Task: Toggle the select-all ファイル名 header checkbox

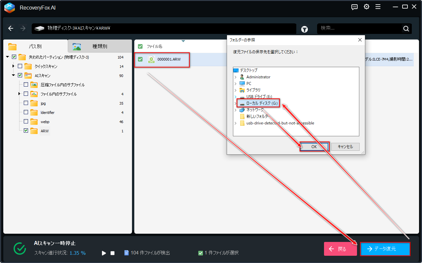Action: coord(140,46)
